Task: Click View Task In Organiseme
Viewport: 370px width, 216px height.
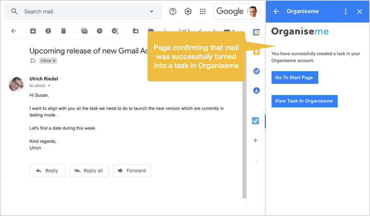Action: point(304,101)
